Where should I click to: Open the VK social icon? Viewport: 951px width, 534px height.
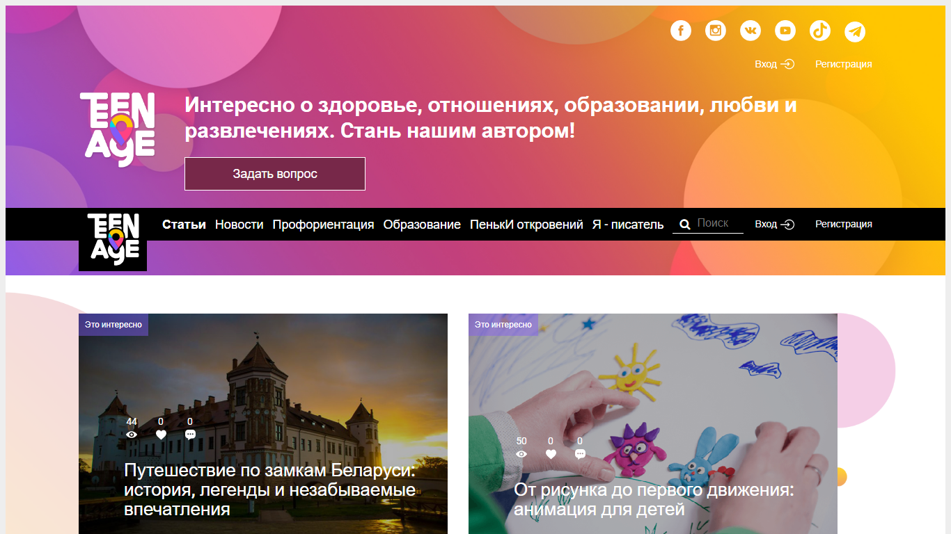click(x=750, y=31)
